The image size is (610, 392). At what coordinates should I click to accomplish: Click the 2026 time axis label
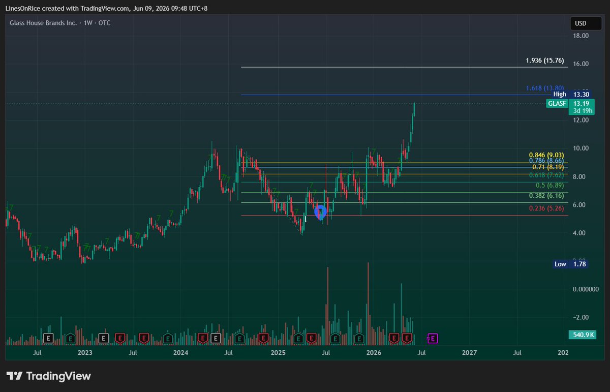tap(374, 352)
